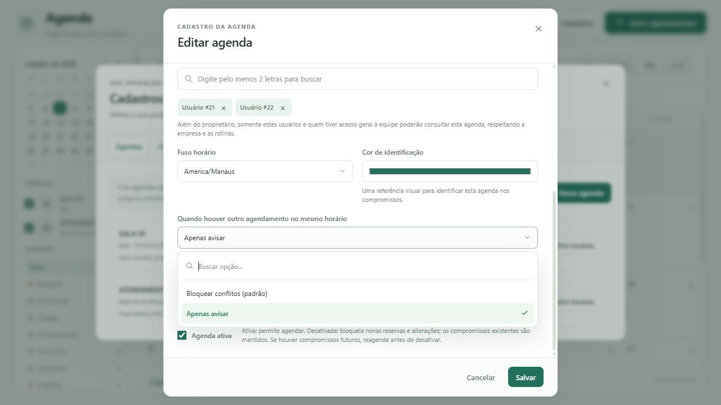Focus the user search field

[x=358, y=79]
